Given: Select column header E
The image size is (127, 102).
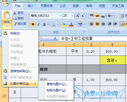Looking at the screenshot, I should 113,45.
